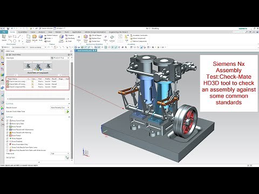Click the results table horizontal scrollbar
The height and width of the screenshot is (194, 259).
click(x=37, y=99)
